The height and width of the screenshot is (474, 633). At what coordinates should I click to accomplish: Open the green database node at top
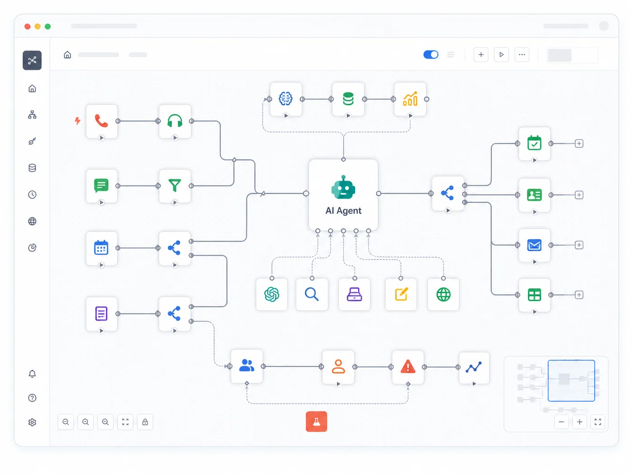coord(348,99)
